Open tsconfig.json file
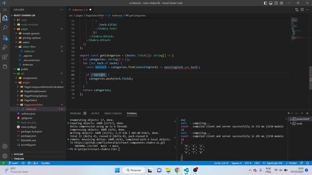This screenshot has height=175, width=312. tap(28, 145)
